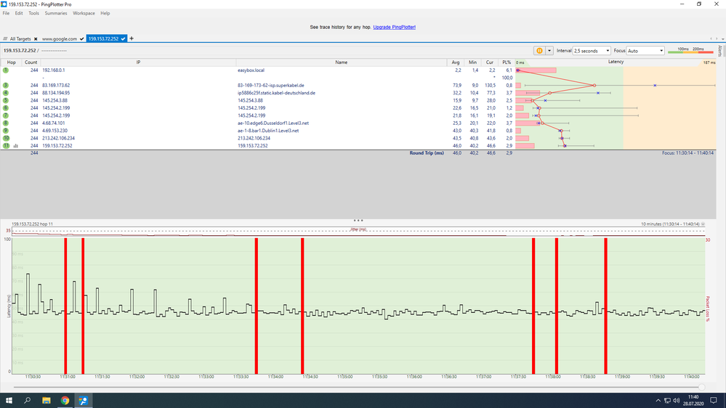Open the Workspace menu
Image resolution: width=726 pixels, height=408 pixels.
pos(84,13)
